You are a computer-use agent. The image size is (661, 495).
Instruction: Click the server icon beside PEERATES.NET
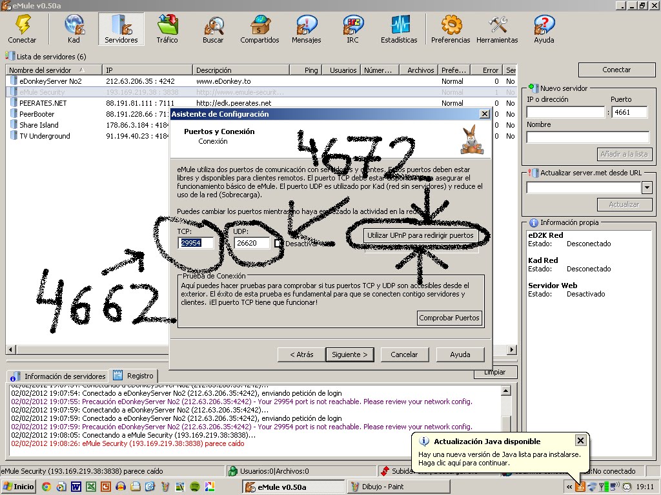(14, 102)
